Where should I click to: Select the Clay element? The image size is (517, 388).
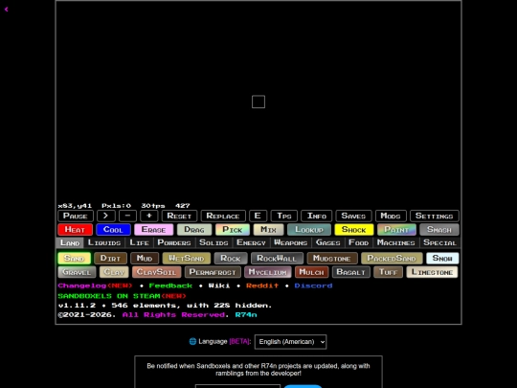(114, 272)
